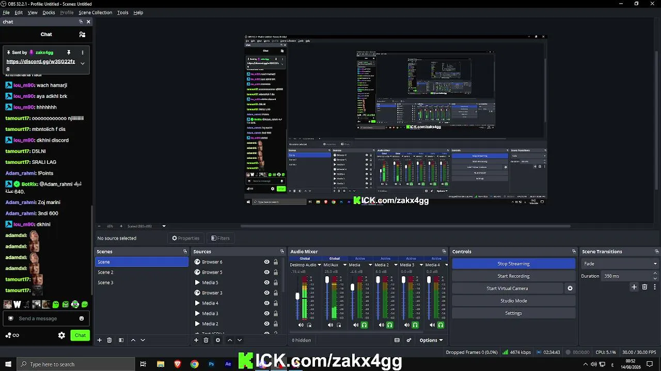661x371 pixels.
Task: Move the scene up with the Scenes up arrow
Action: 133,340
